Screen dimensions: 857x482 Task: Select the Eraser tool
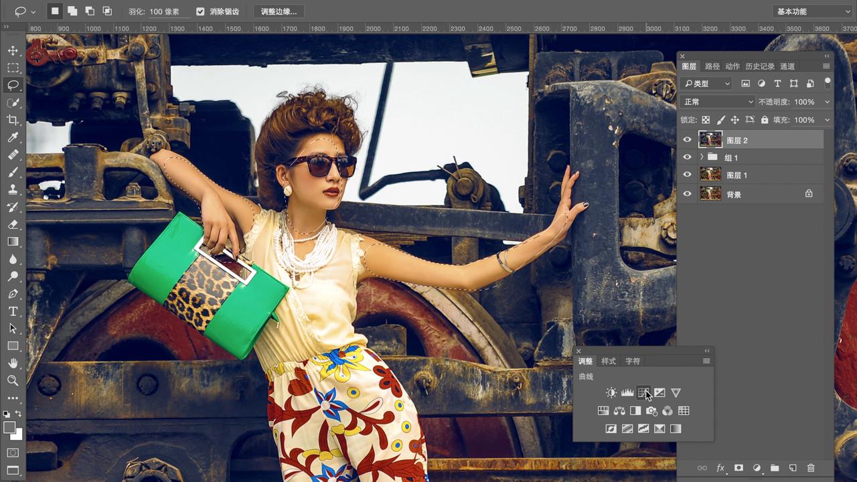(13, 224)
